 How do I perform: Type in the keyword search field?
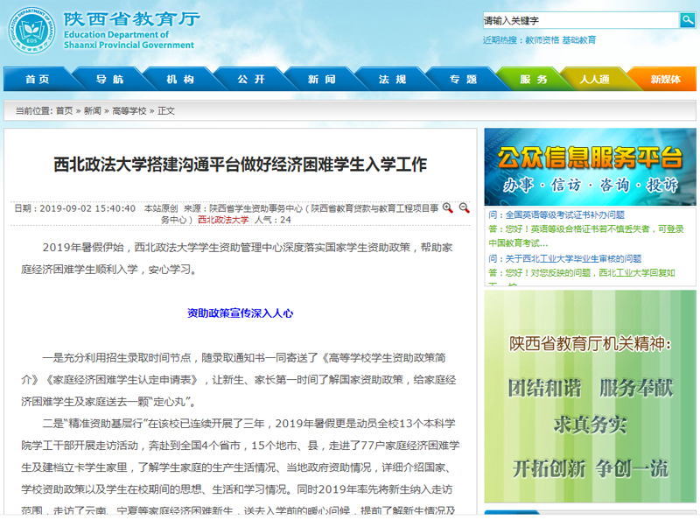(x=581, y=20)
